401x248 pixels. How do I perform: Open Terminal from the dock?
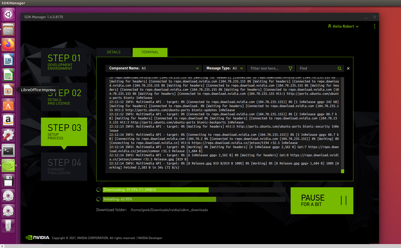tap(8, 150)
